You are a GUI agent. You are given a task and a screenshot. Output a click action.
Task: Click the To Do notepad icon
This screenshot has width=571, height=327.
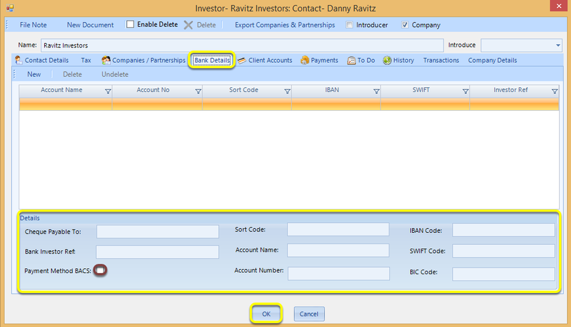pos(351,60)
